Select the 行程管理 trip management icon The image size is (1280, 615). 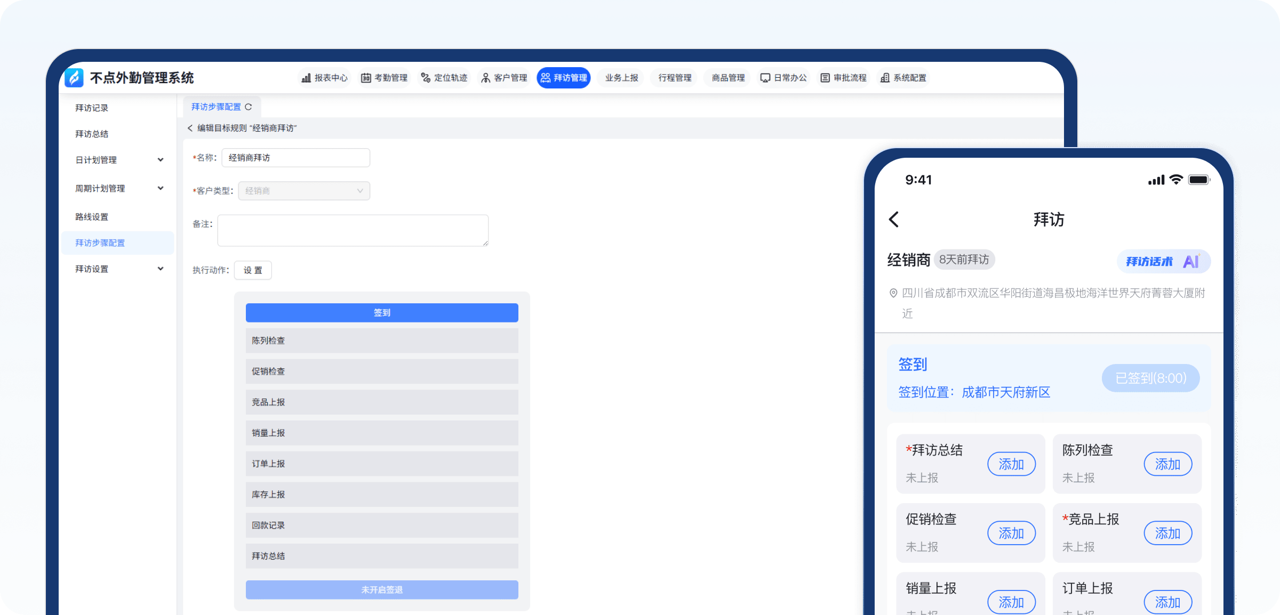point(674,78)
